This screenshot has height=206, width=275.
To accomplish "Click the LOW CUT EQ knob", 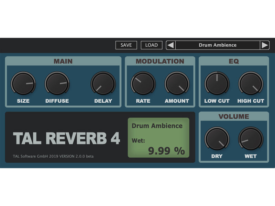I will coord(217,83).
